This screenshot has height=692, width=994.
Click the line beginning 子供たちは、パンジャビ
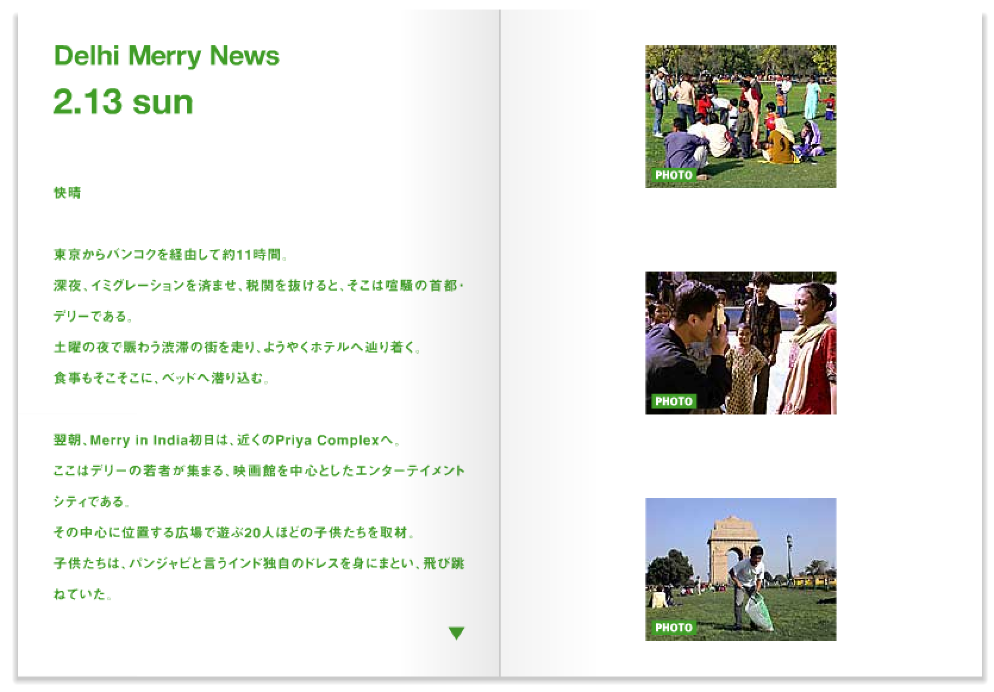[x=259, y=563]
